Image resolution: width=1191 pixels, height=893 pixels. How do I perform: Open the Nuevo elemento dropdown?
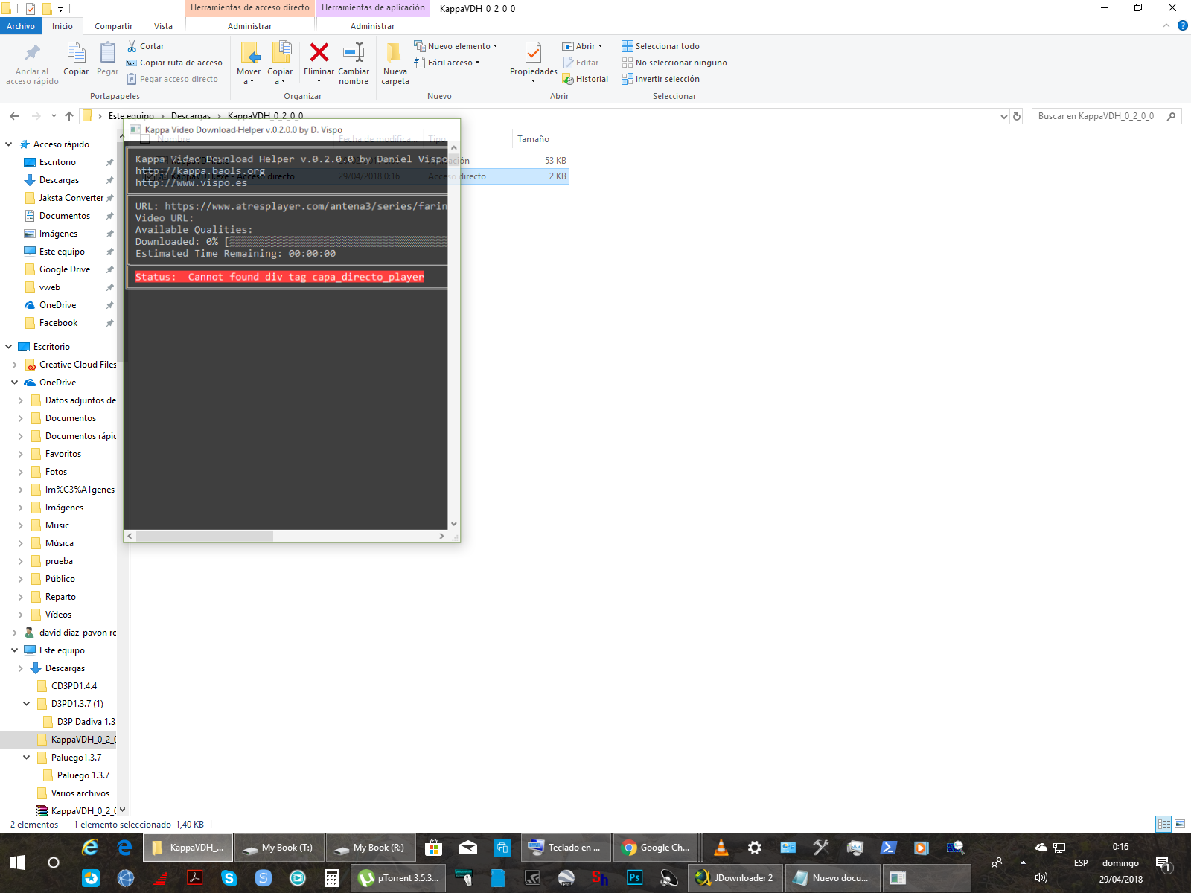pos(456,46)
